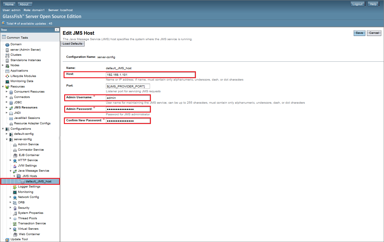This screenshot has width=384, height=242.
Task: Select default_JMS_host in the tree
Action: point(38,181)
